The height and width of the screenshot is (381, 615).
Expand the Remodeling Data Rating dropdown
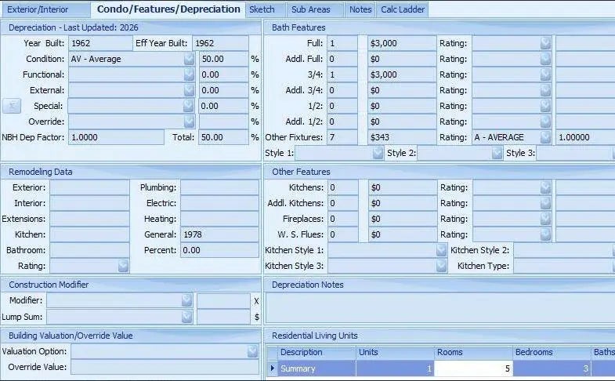(123, 266)
